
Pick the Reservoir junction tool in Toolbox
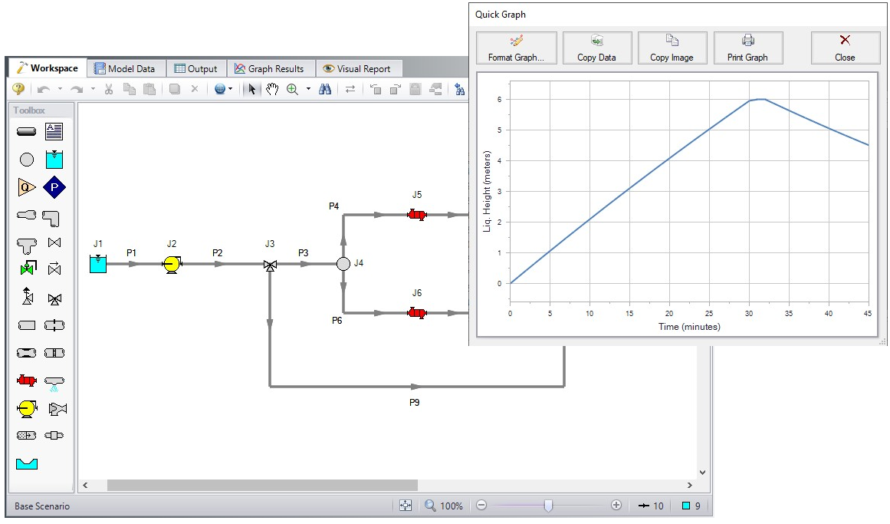54,160
